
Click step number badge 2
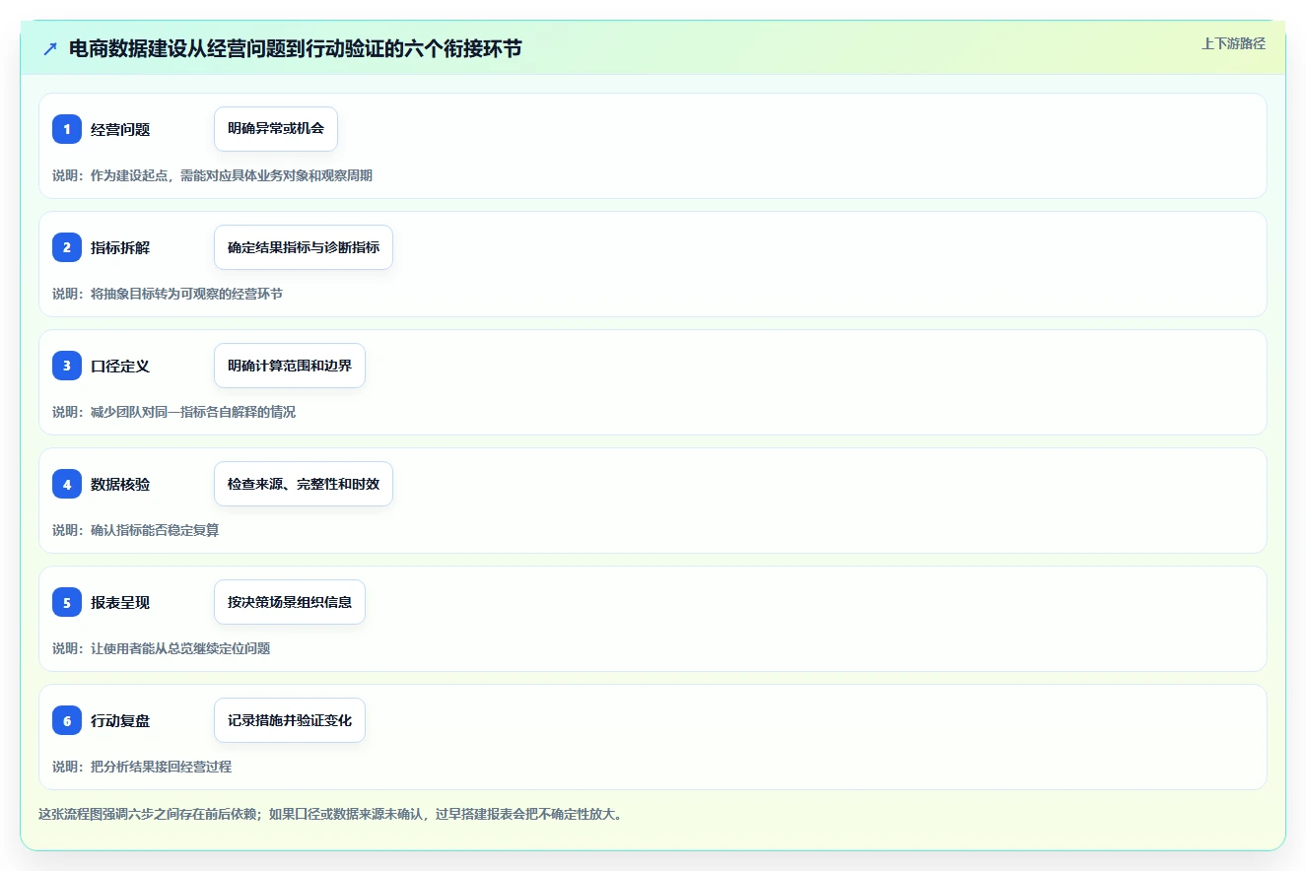point(67,247)
